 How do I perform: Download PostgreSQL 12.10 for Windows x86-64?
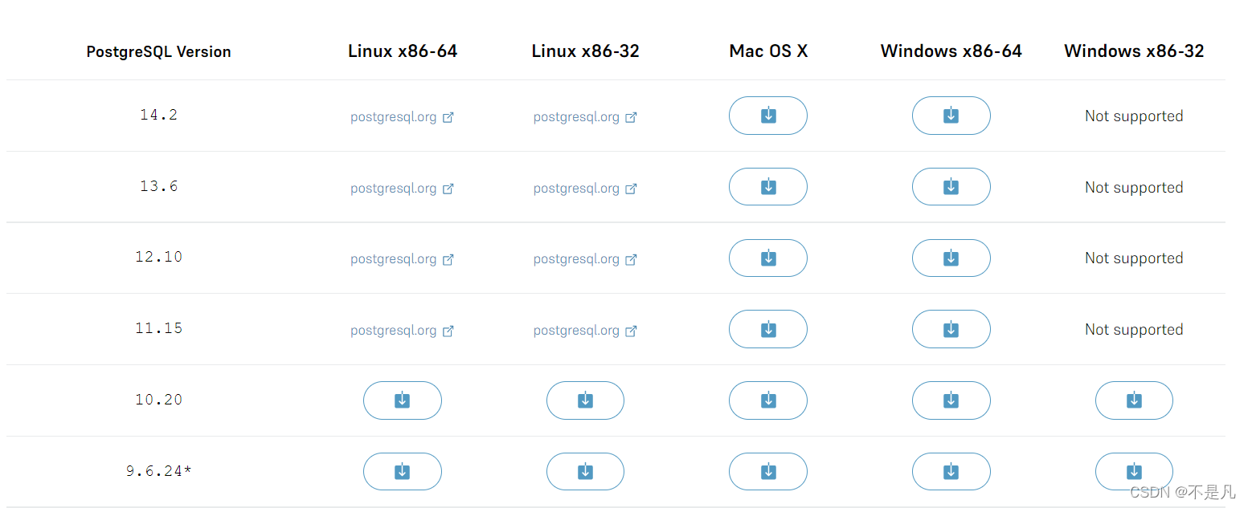pos(951,258)
